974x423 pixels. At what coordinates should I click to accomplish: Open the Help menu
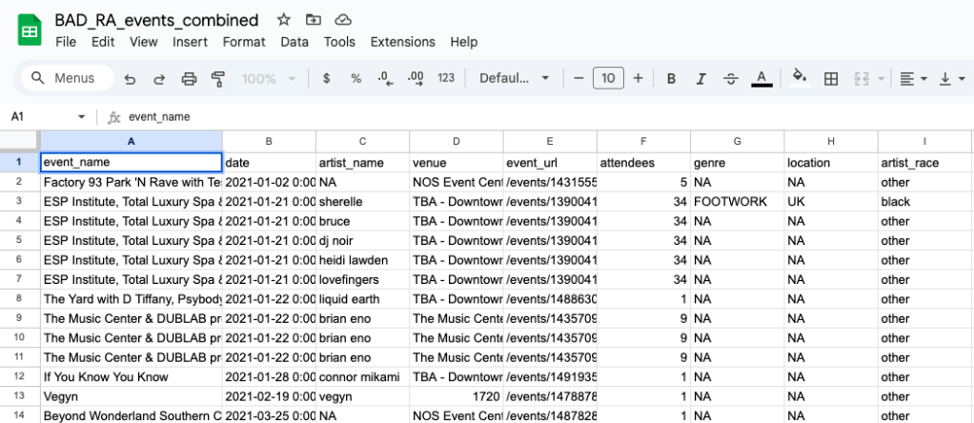pos(464,42)
